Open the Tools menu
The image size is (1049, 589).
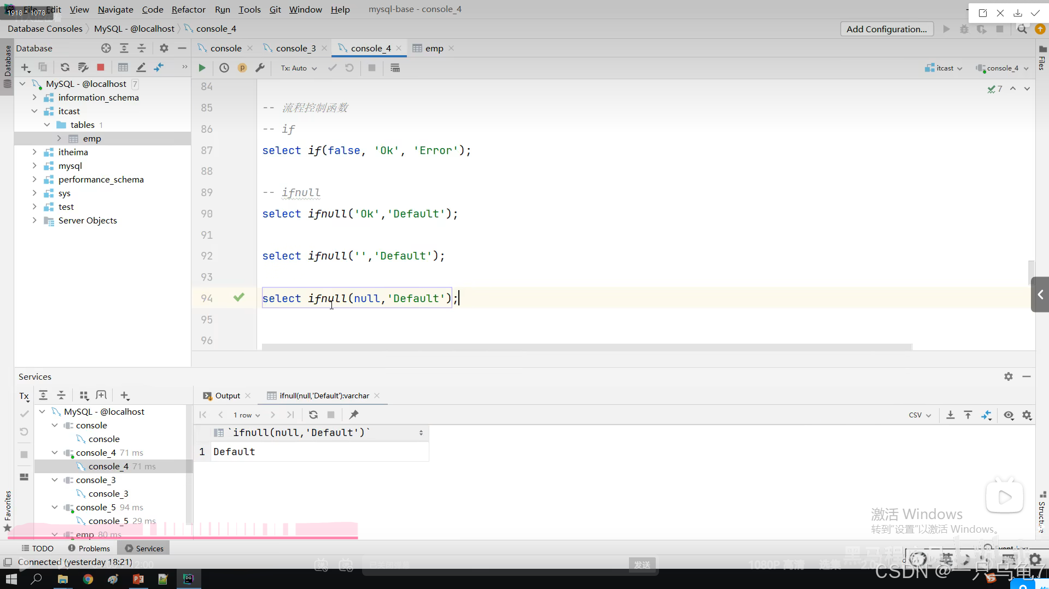pyautogui.click(x=249, y=9)
